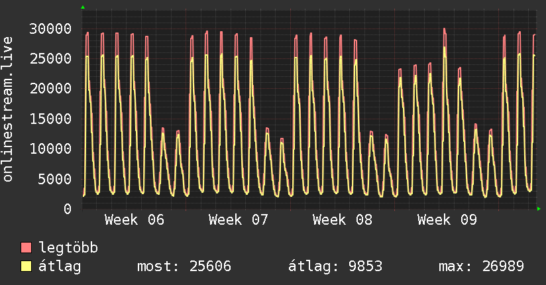Click the max: 26989 statistic

pos(481,266)
